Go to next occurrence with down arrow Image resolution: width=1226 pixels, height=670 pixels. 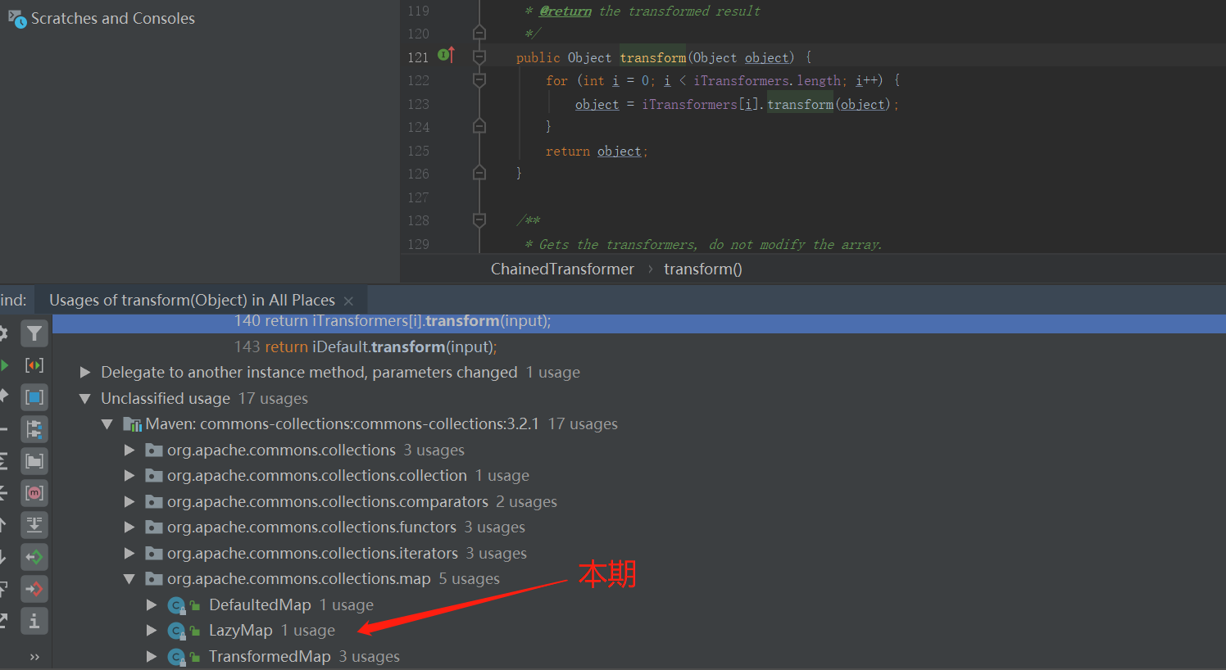3,557
